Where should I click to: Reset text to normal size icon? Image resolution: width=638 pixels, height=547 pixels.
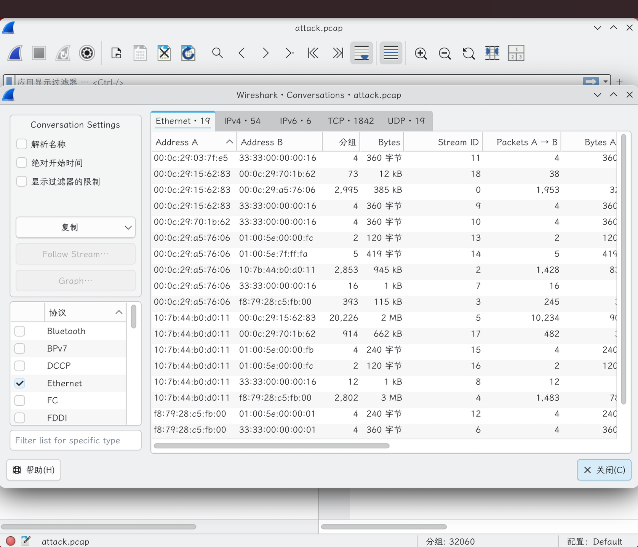(469, 53)
